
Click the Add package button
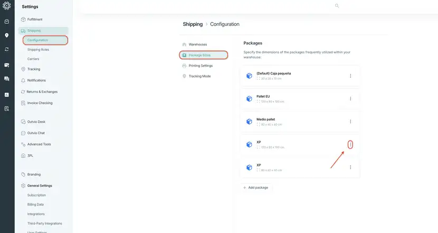pos(256,188)
